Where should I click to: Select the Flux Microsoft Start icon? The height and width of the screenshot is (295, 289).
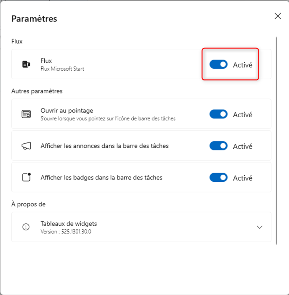[x=26, y=64]
